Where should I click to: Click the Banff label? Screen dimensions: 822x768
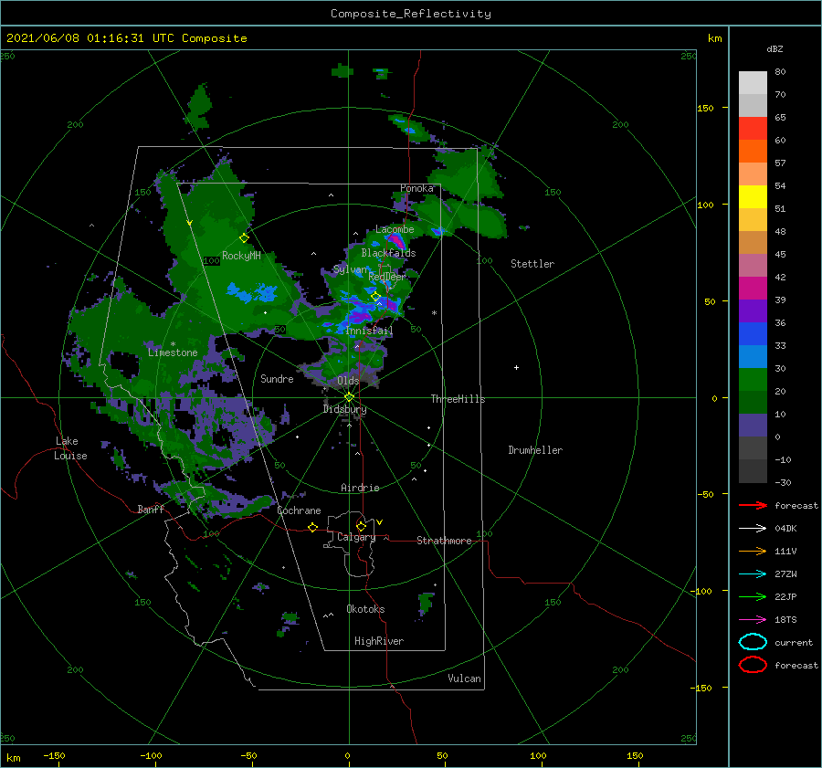tap(151, 509)
